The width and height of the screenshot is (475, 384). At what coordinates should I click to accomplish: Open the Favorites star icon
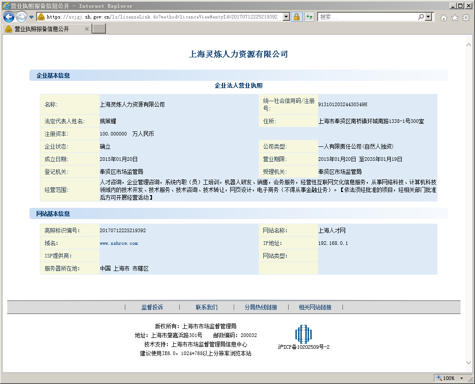click(x=455, y=18)
